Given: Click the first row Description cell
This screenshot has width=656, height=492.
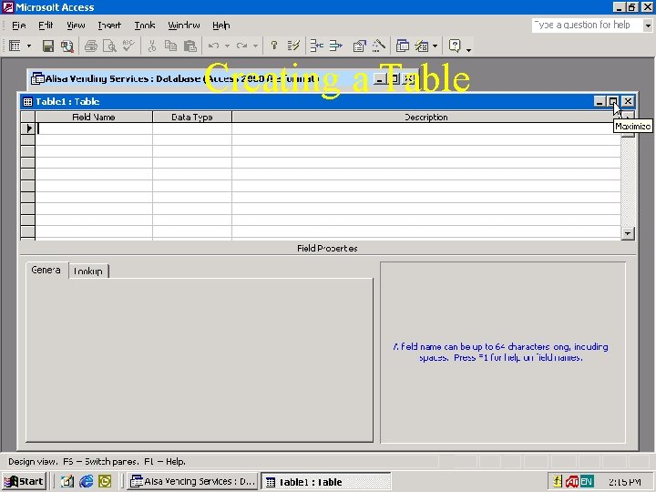Looking at the screenshot, I should click(x=426, y=128).
